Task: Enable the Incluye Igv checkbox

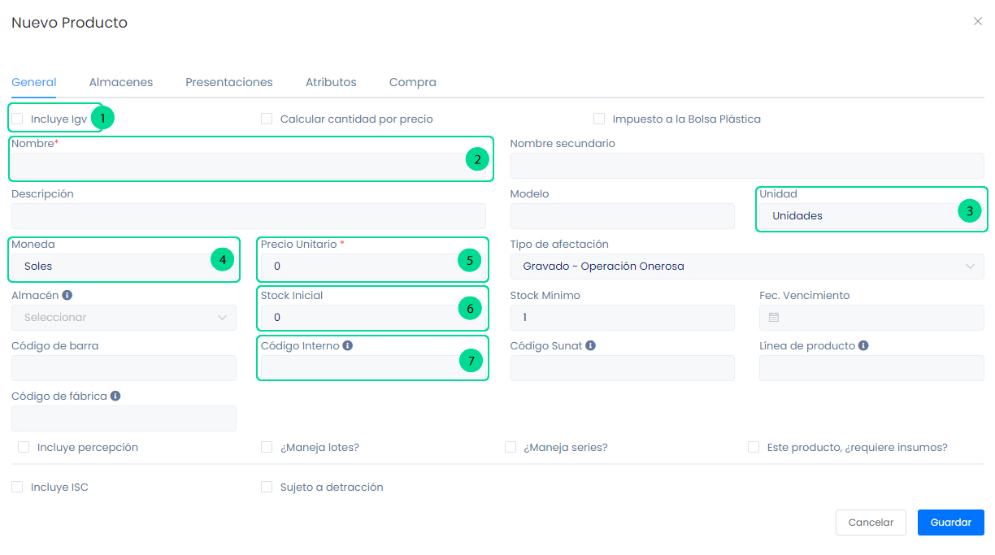Action: pos(17,119)
